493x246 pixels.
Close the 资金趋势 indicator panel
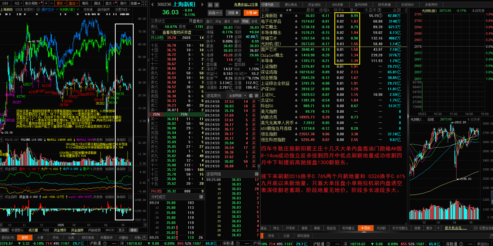pos(130,197)
